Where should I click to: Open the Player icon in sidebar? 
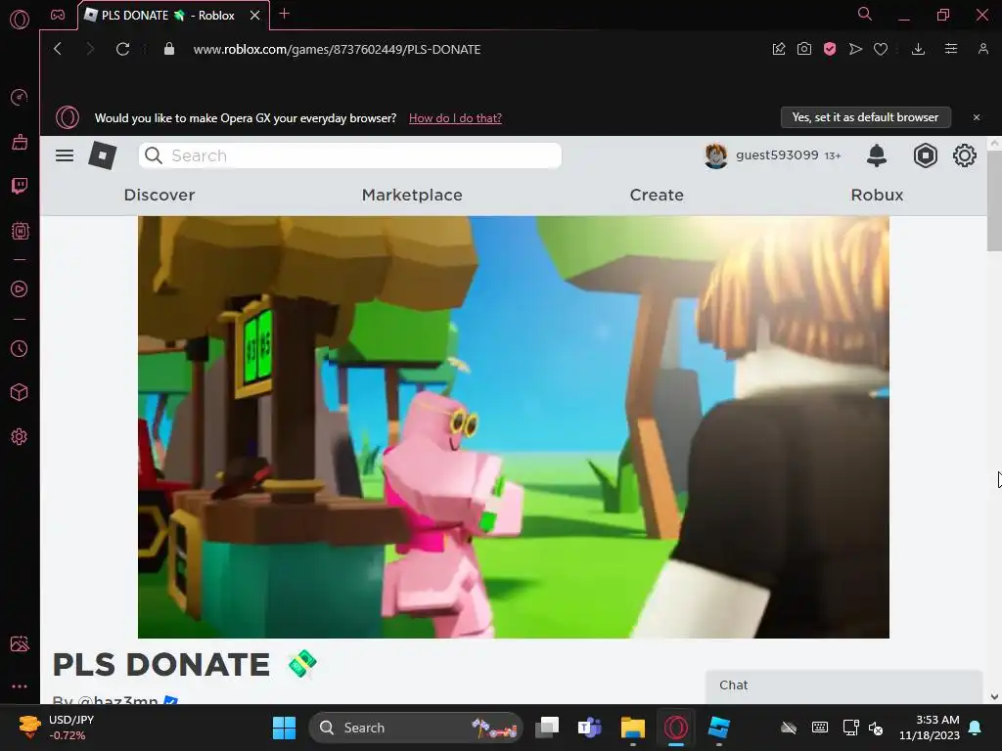coord(20,289)
